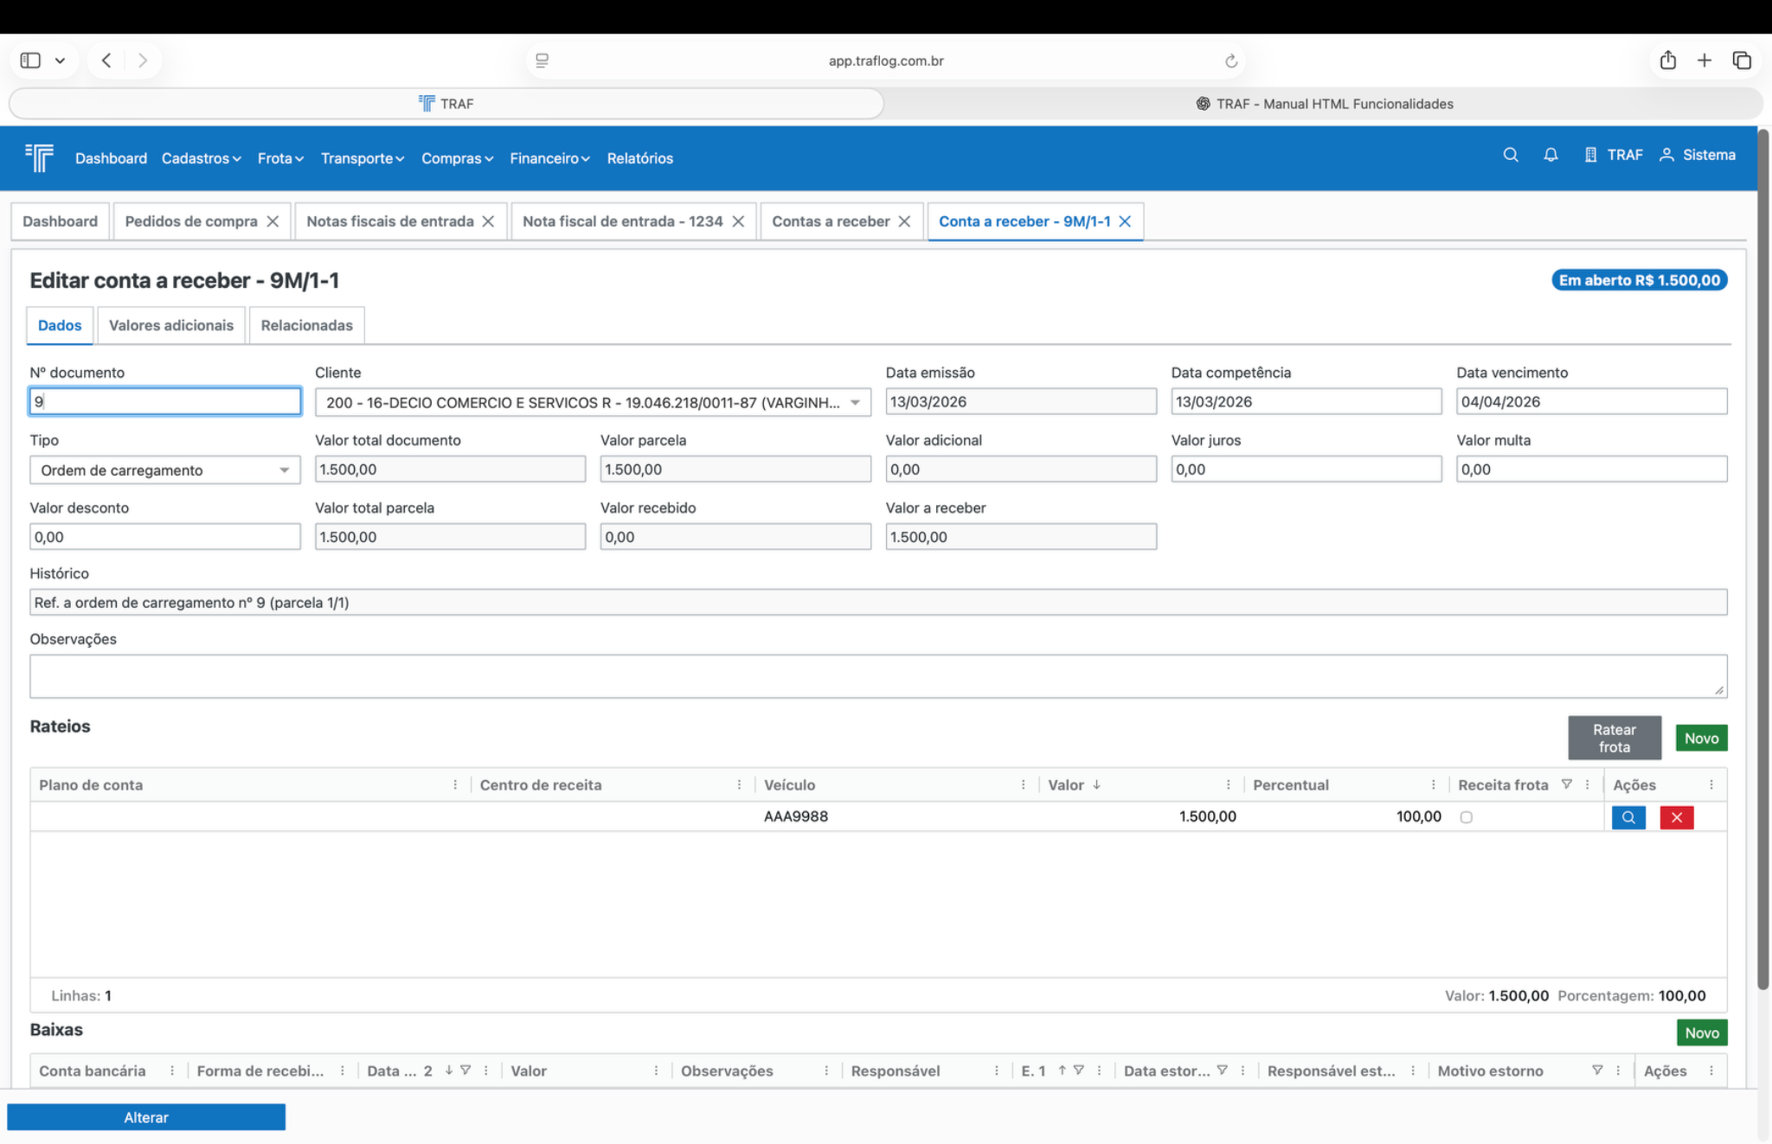Viewport: 1772px width, 1144px height.
Task: View the AAA9988 rateio with the blue magnifier
Action: tap(1628, 817)
